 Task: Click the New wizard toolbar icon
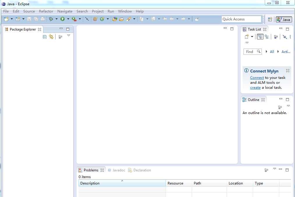coord(6,19)
